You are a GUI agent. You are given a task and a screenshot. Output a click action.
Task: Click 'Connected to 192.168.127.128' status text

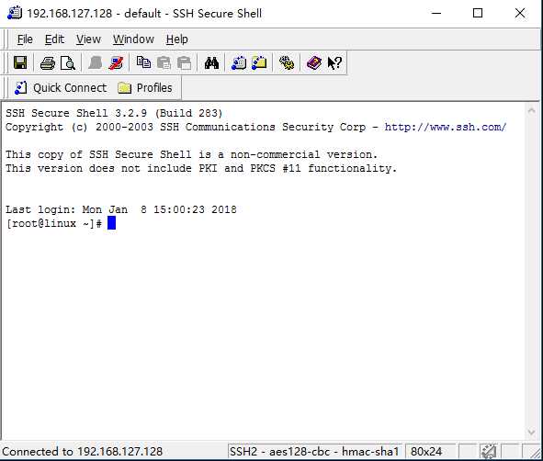83,452
